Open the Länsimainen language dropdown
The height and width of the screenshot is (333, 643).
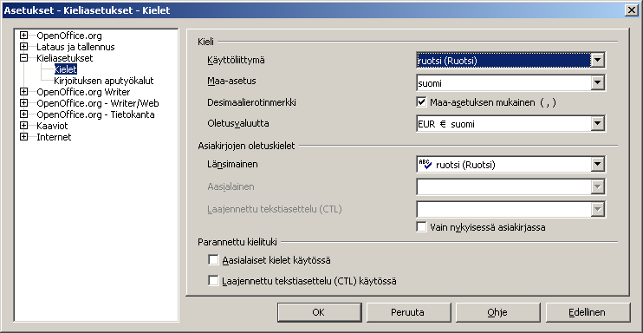(x=598, y=165)
